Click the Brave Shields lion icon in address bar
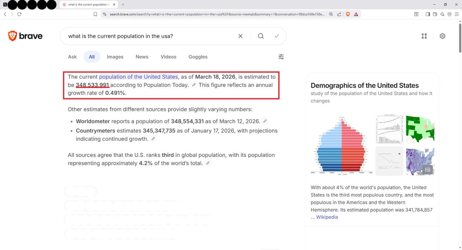 point(348,14)
